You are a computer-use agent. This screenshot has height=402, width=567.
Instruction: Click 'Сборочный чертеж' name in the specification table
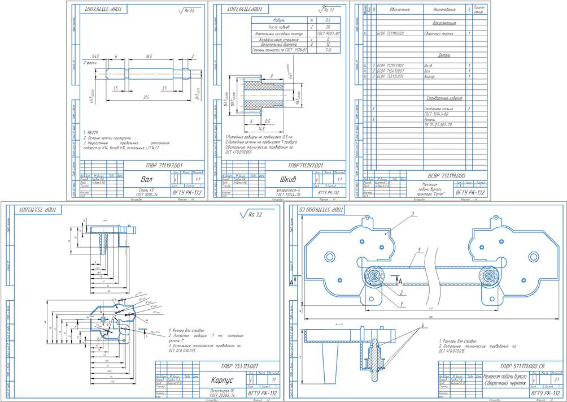click(438, 33)
